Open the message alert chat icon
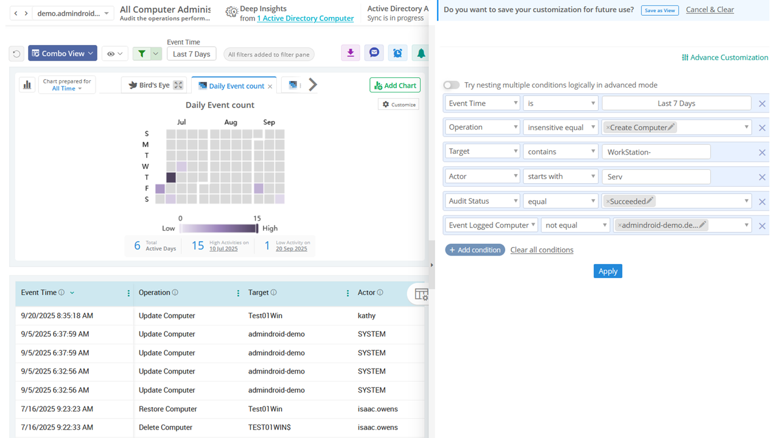This screenshot has width=779, height=438. 374,53
